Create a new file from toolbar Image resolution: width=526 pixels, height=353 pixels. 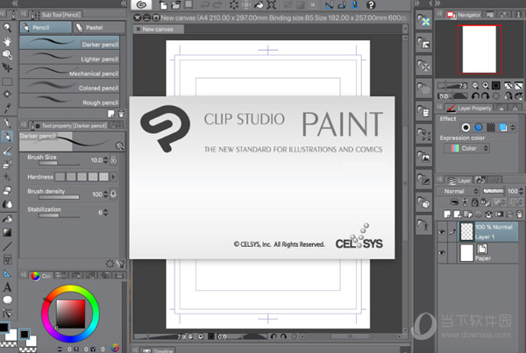pyautogui.click(x=163, y=5)
